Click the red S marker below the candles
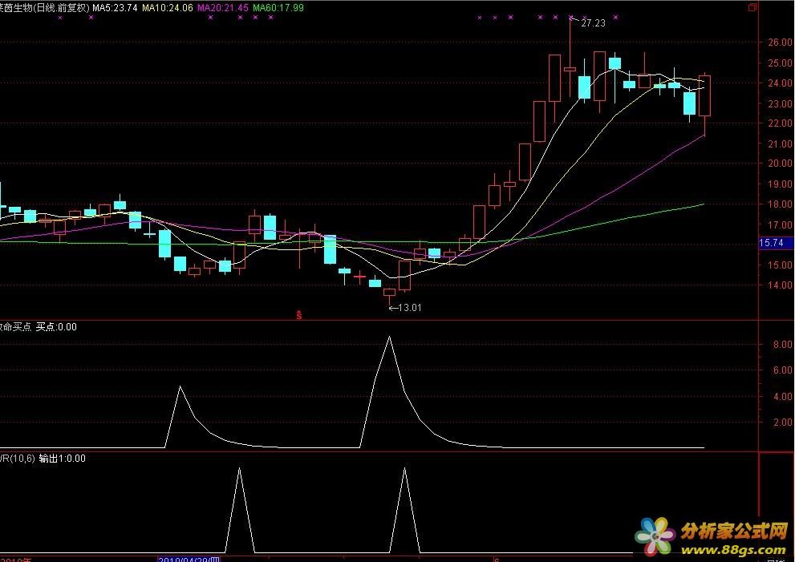The image size is (795, 562). point(299,315)
